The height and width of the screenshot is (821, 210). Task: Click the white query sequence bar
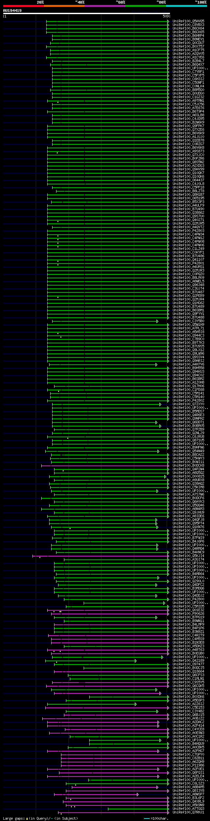(87, 13)
